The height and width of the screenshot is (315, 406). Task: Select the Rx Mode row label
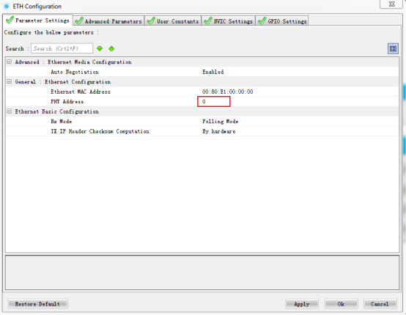pos(62,122)
